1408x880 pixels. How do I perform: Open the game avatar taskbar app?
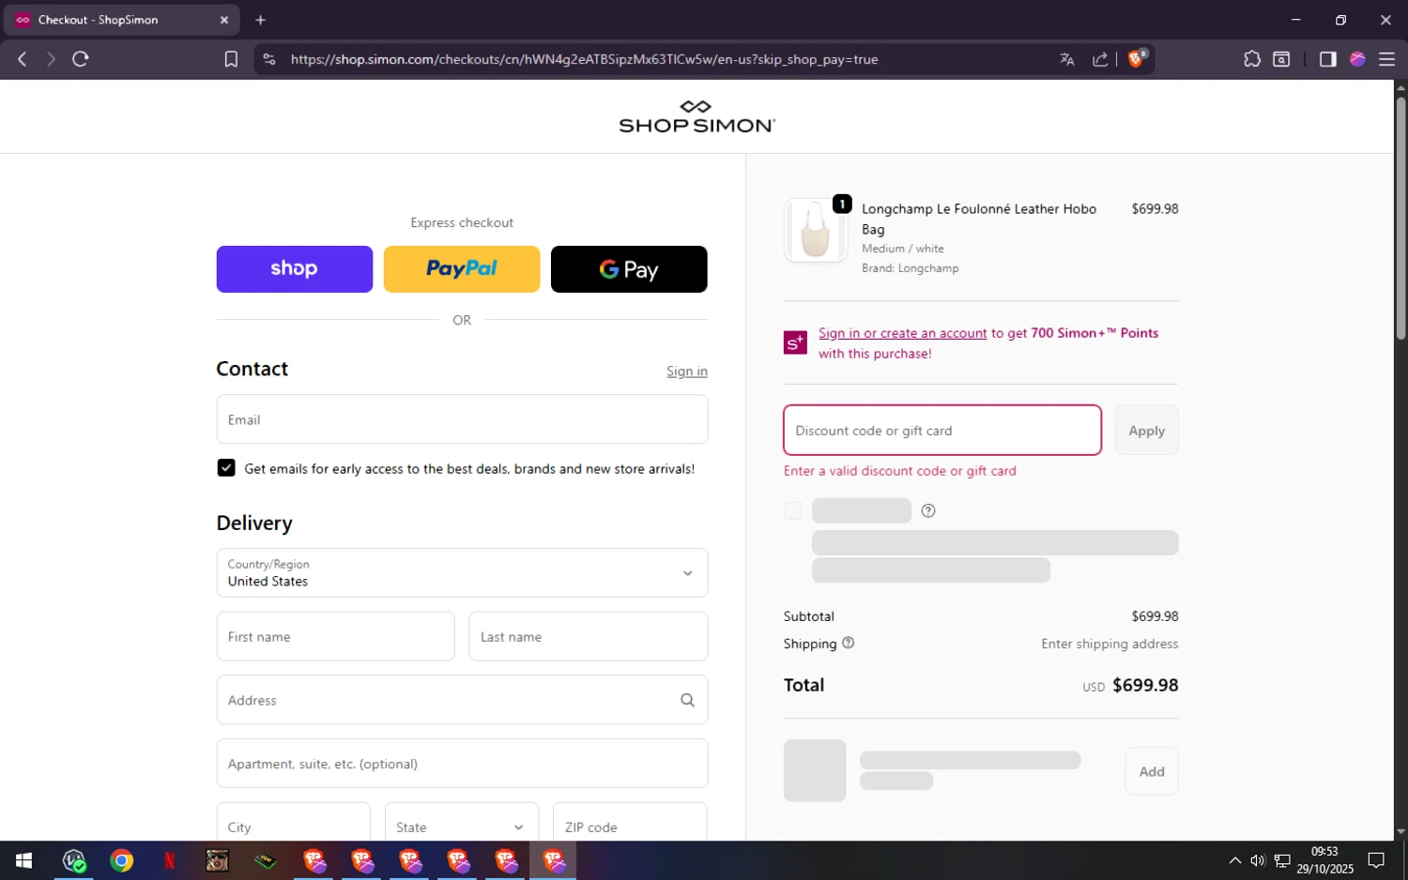217,860
